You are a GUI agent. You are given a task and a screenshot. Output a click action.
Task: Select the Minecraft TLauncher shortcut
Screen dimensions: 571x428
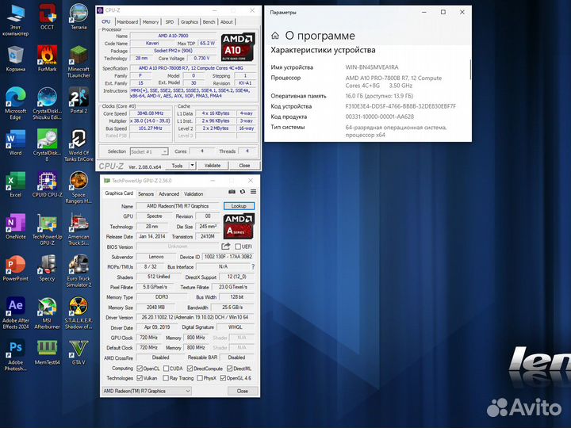click(x=79, y=62)
